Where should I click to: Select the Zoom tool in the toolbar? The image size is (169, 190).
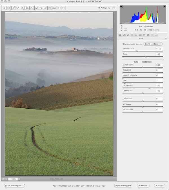click(4, 8)
